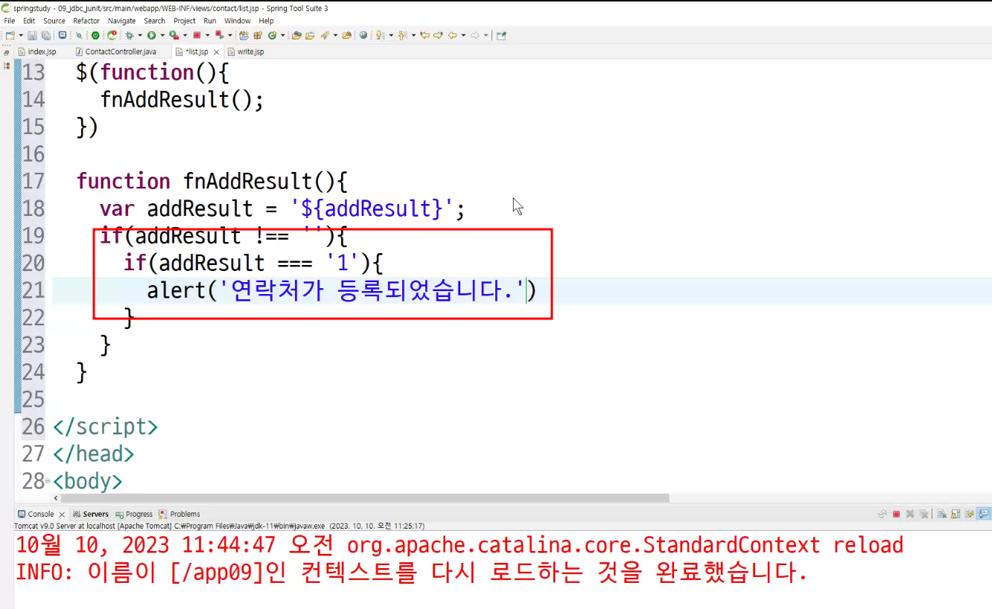992x609 pixels.
Task: Open the Run menu
Action: click(x=210, y=21)
